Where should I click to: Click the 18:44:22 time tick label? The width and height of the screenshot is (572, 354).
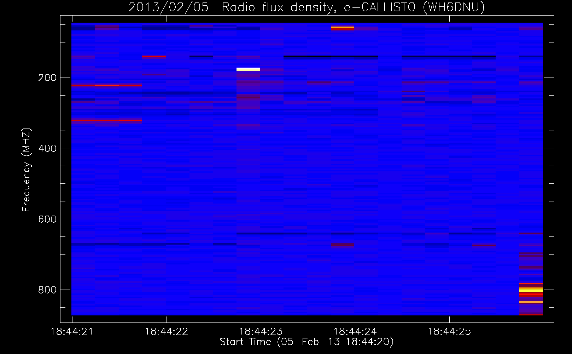coord(166,332)
